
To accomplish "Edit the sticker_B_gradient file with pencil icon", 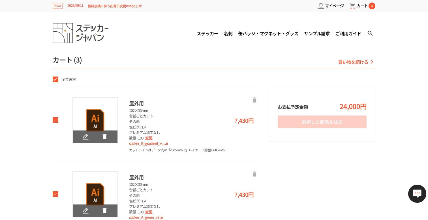I will point(85,137).
